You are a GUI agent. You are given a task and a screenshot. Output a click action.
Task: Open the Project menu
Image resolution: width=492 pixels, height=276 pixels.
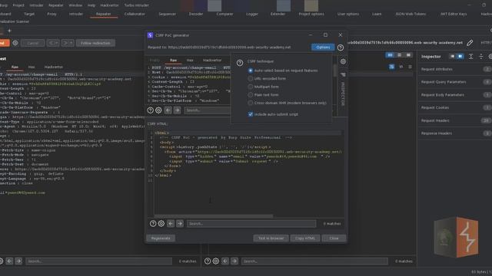click(18, 5)
